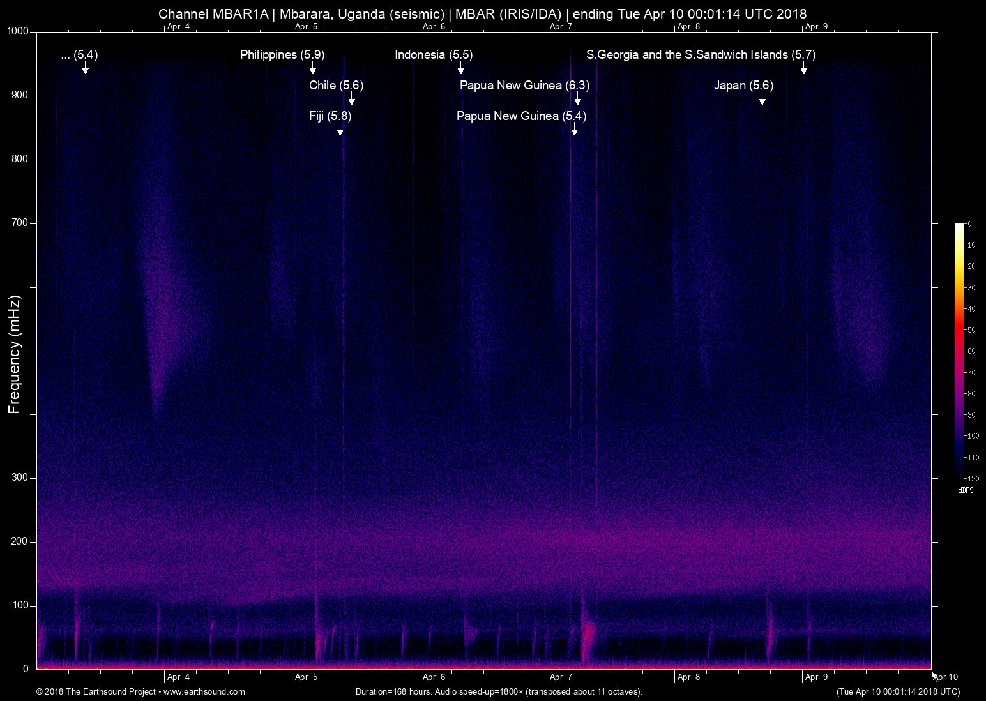
Task: Click the arrow beneath Indonesia (5.5)
Action: (461, 69)
